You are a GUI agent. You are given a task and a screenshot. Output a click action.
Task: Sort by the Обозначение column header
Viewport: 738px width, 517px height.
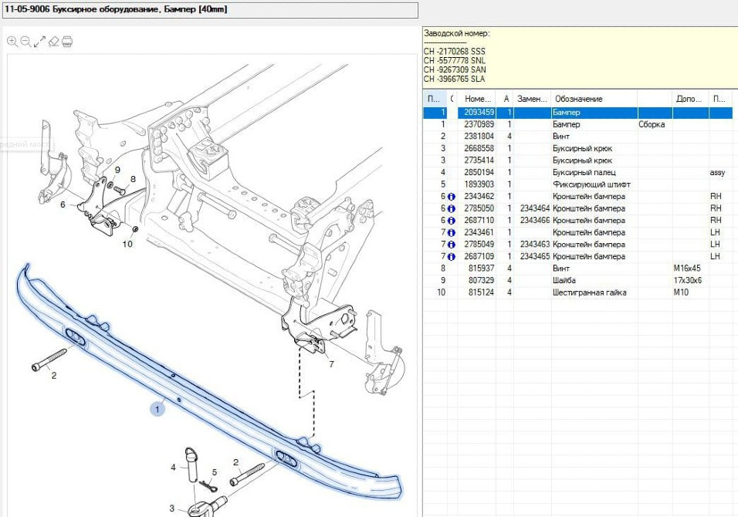pos(577,99)
